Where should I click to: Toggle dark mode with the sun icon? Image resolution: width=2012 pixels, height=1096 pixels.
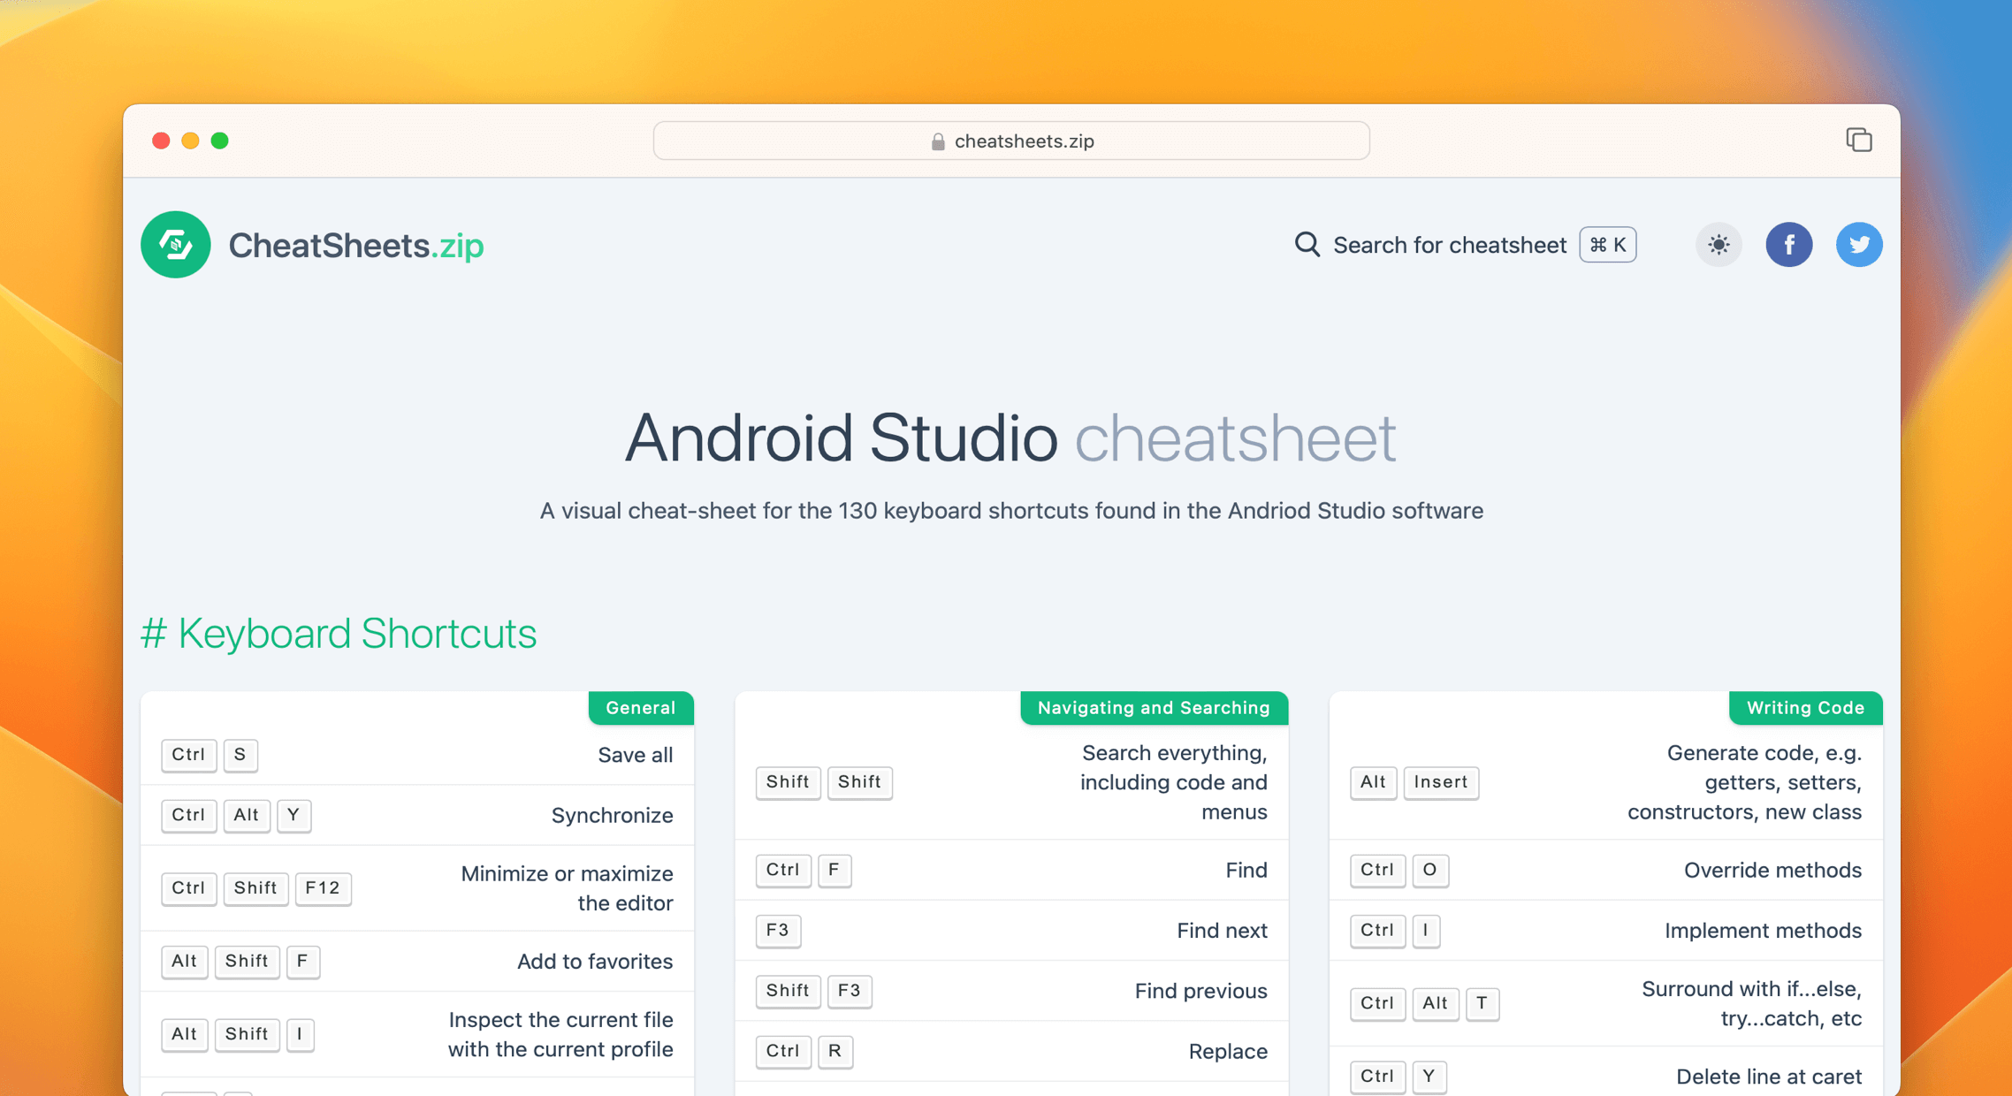click(x=1718, y=245)
